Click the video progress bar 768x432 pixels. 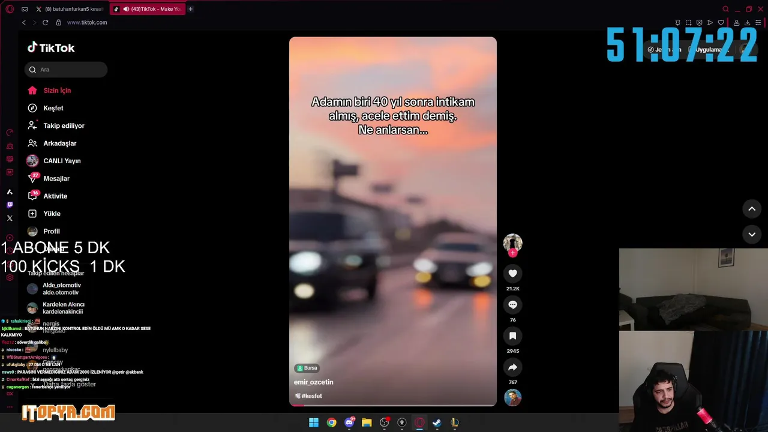393,405
